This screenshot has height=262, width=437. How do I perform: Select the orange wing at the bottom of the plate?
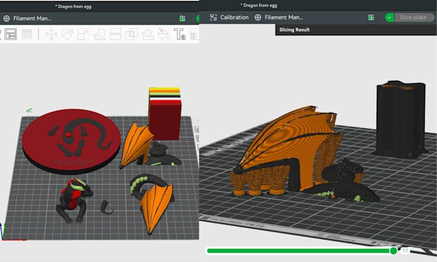click(156, 207)
